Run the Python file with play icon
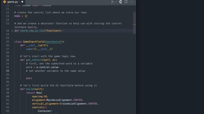 click(113, 2)
